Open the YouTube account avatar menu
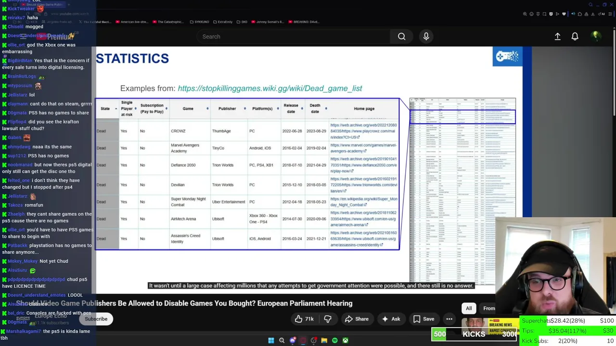Image resolution: width=616 pixels, height=346 pixels. 595,36
